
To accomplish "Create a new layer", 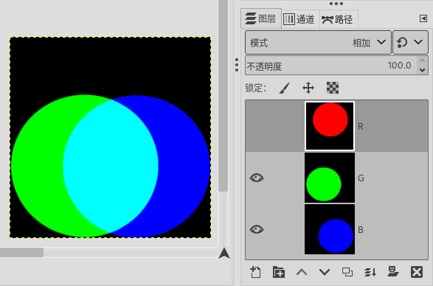I will pos(255,272).
